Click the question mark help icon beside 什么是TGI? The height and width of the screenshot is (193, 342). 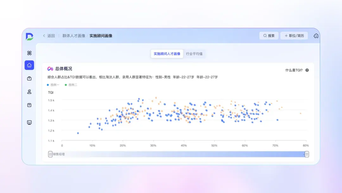[x=307, y=70]
